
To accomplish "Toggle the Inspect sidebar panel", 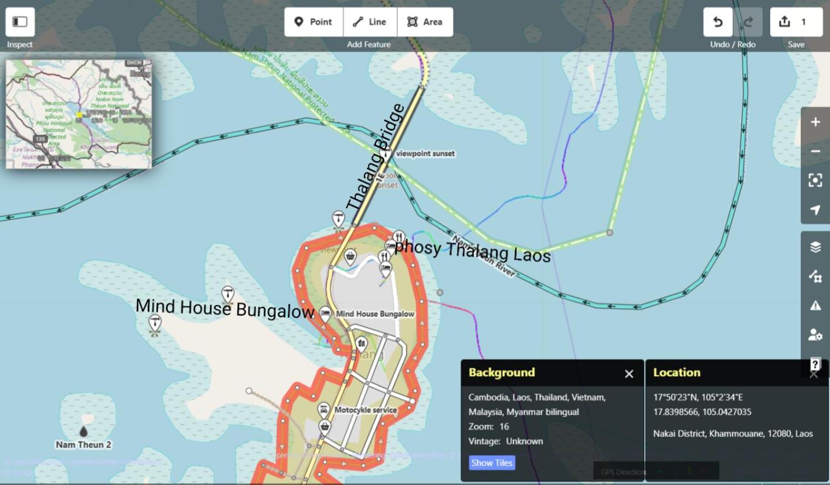I will point(20,22).
